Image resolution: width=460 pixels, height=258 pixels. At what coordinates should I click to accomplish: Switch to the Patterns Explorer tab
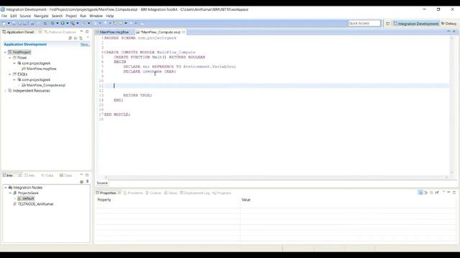pos(60,32)
